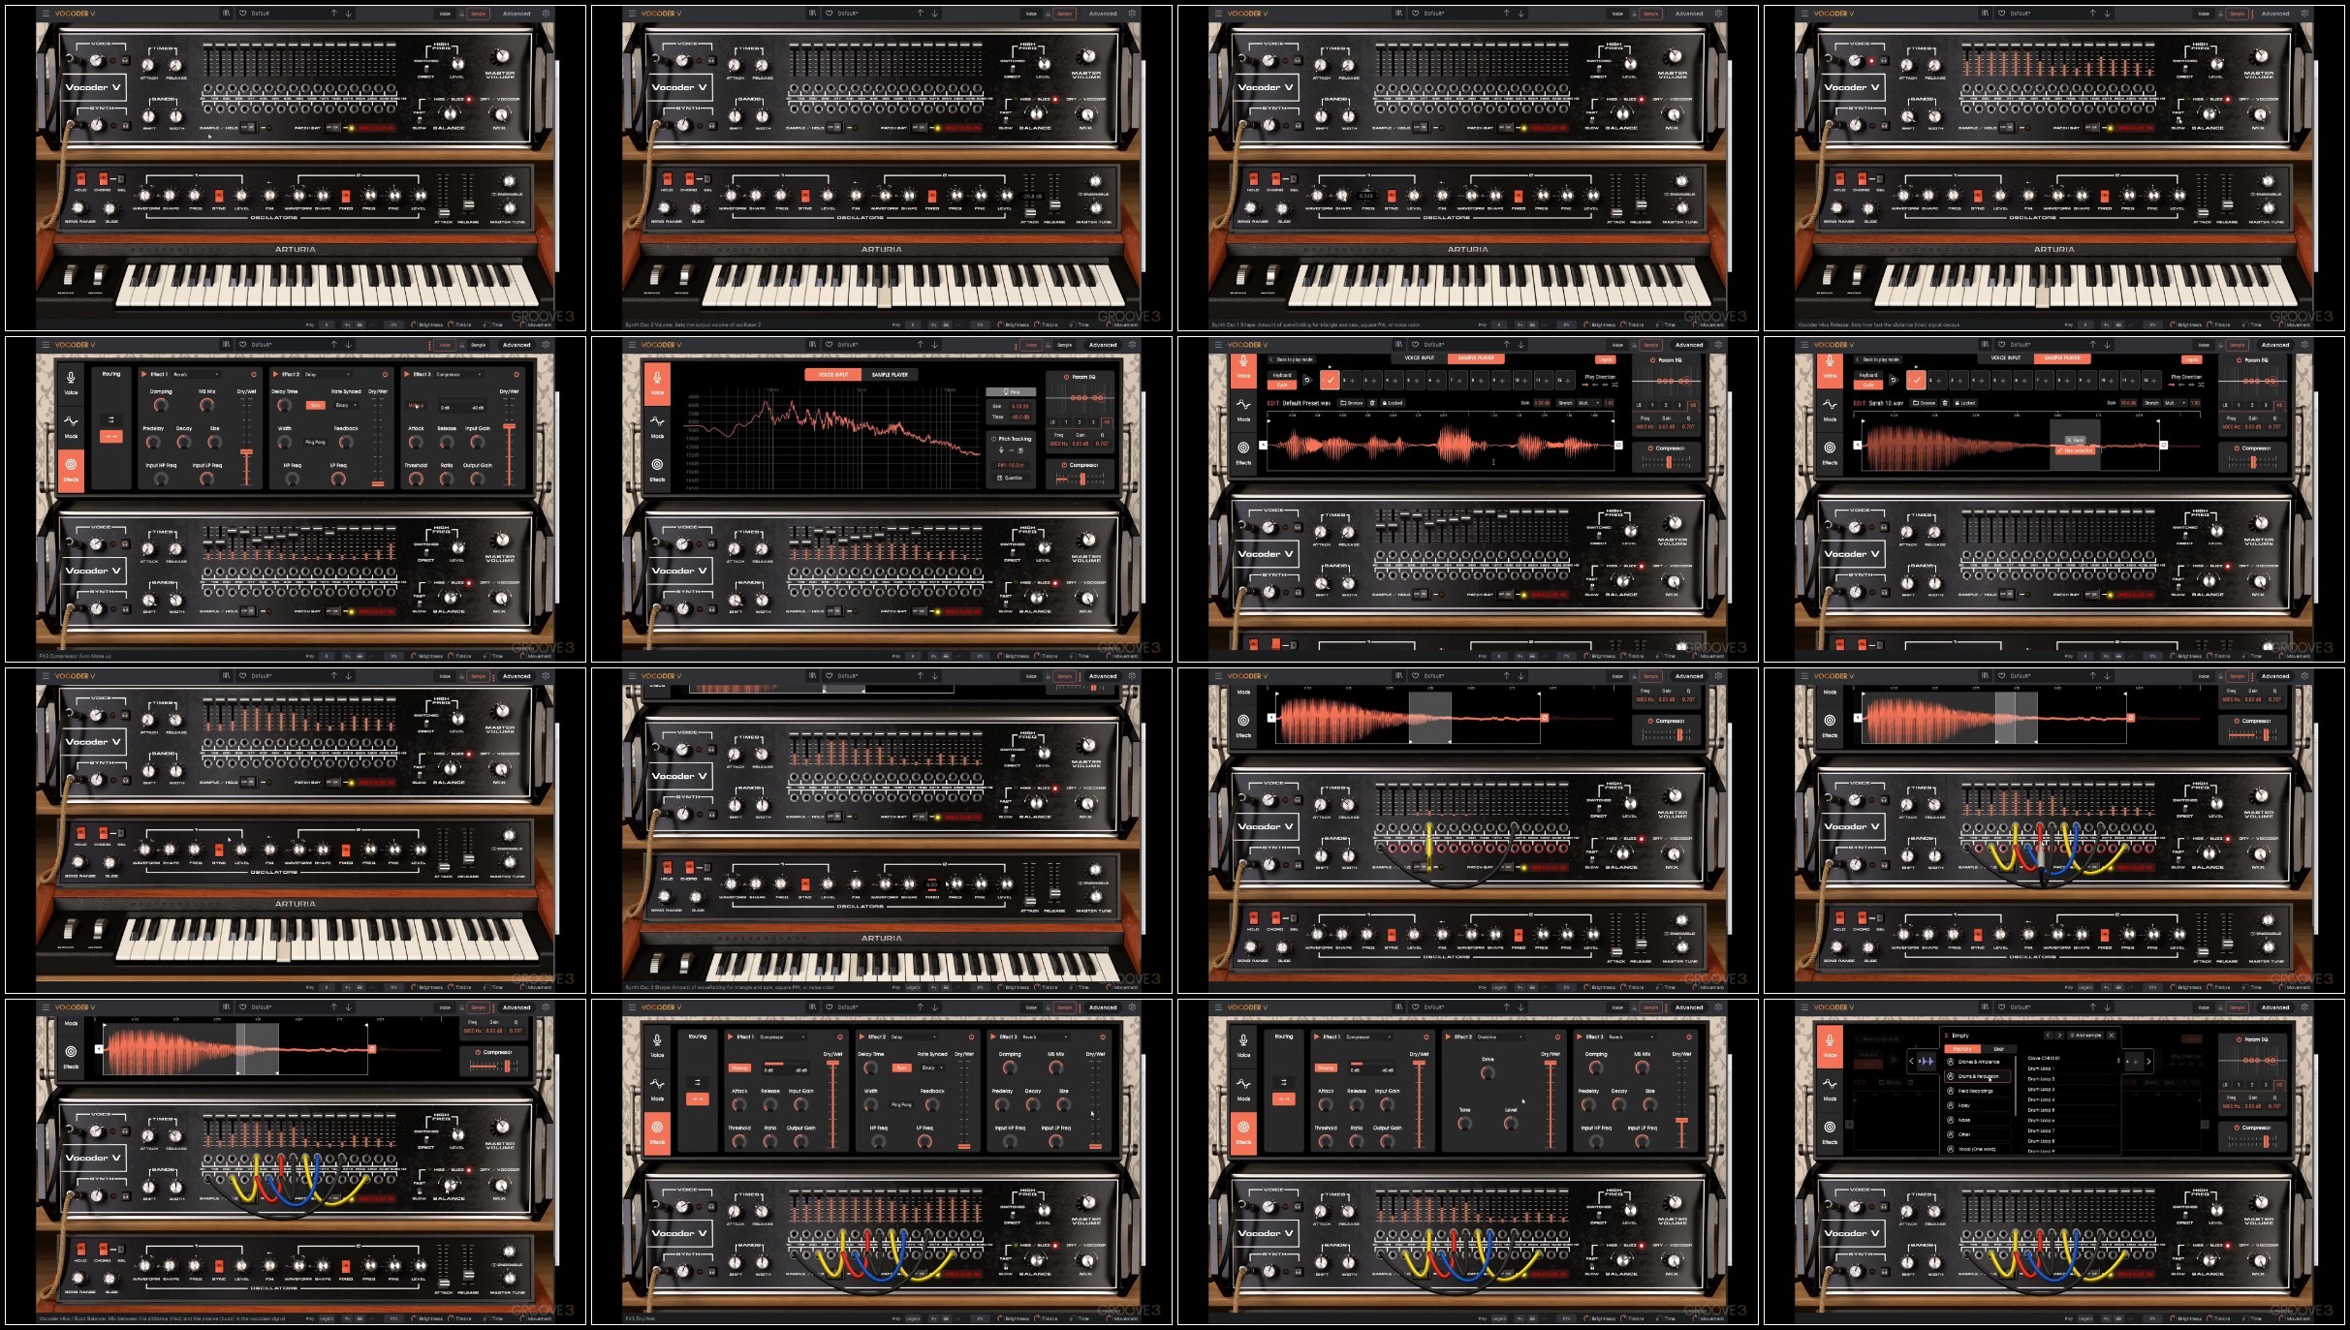Adjust the Tone knob of Effect 2 Overdrive

(1464, 1124)
